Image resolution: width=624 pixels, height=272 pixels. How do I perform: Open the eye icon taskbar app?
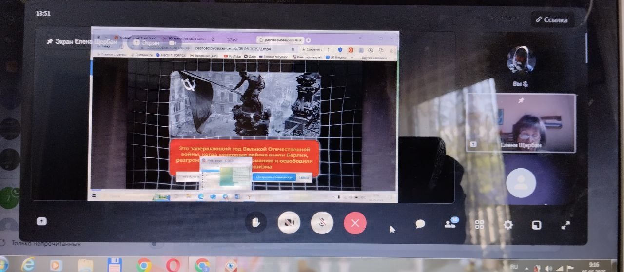click(231, 265)
